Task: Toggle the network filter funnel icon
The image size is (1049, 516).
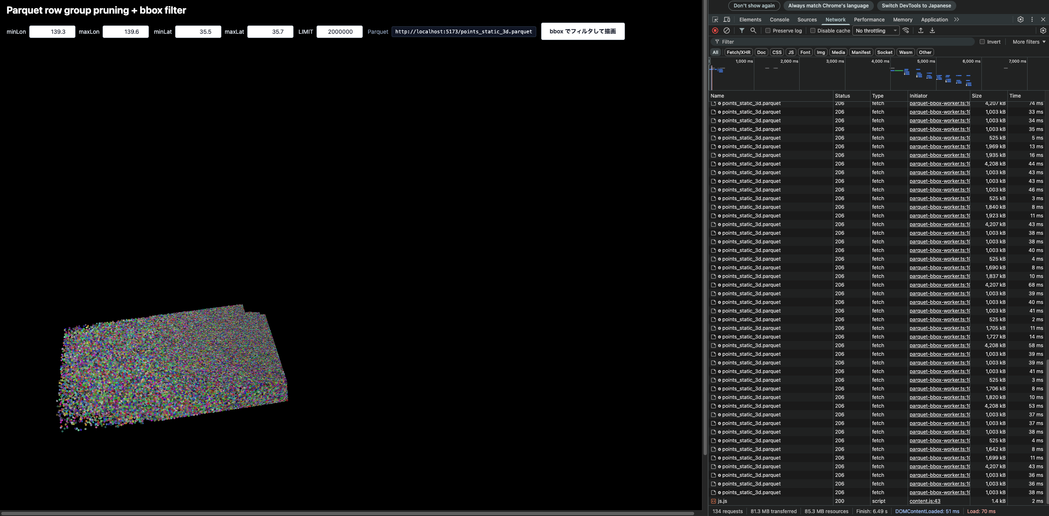Action: [x=742, y=30]
